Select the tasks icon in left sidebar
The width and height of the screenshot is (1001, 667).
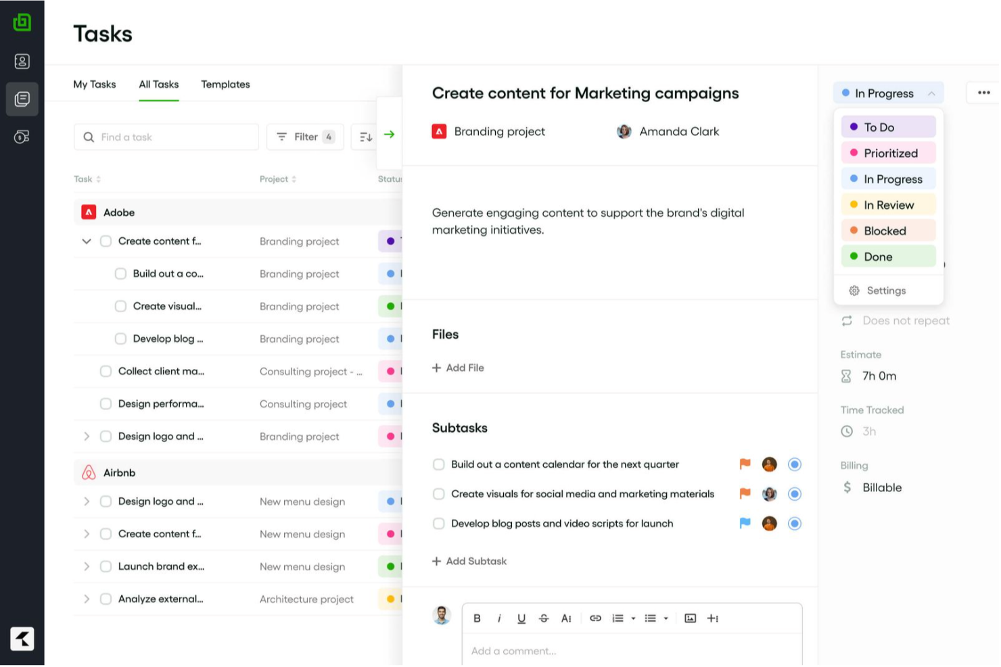pos(22,99)
